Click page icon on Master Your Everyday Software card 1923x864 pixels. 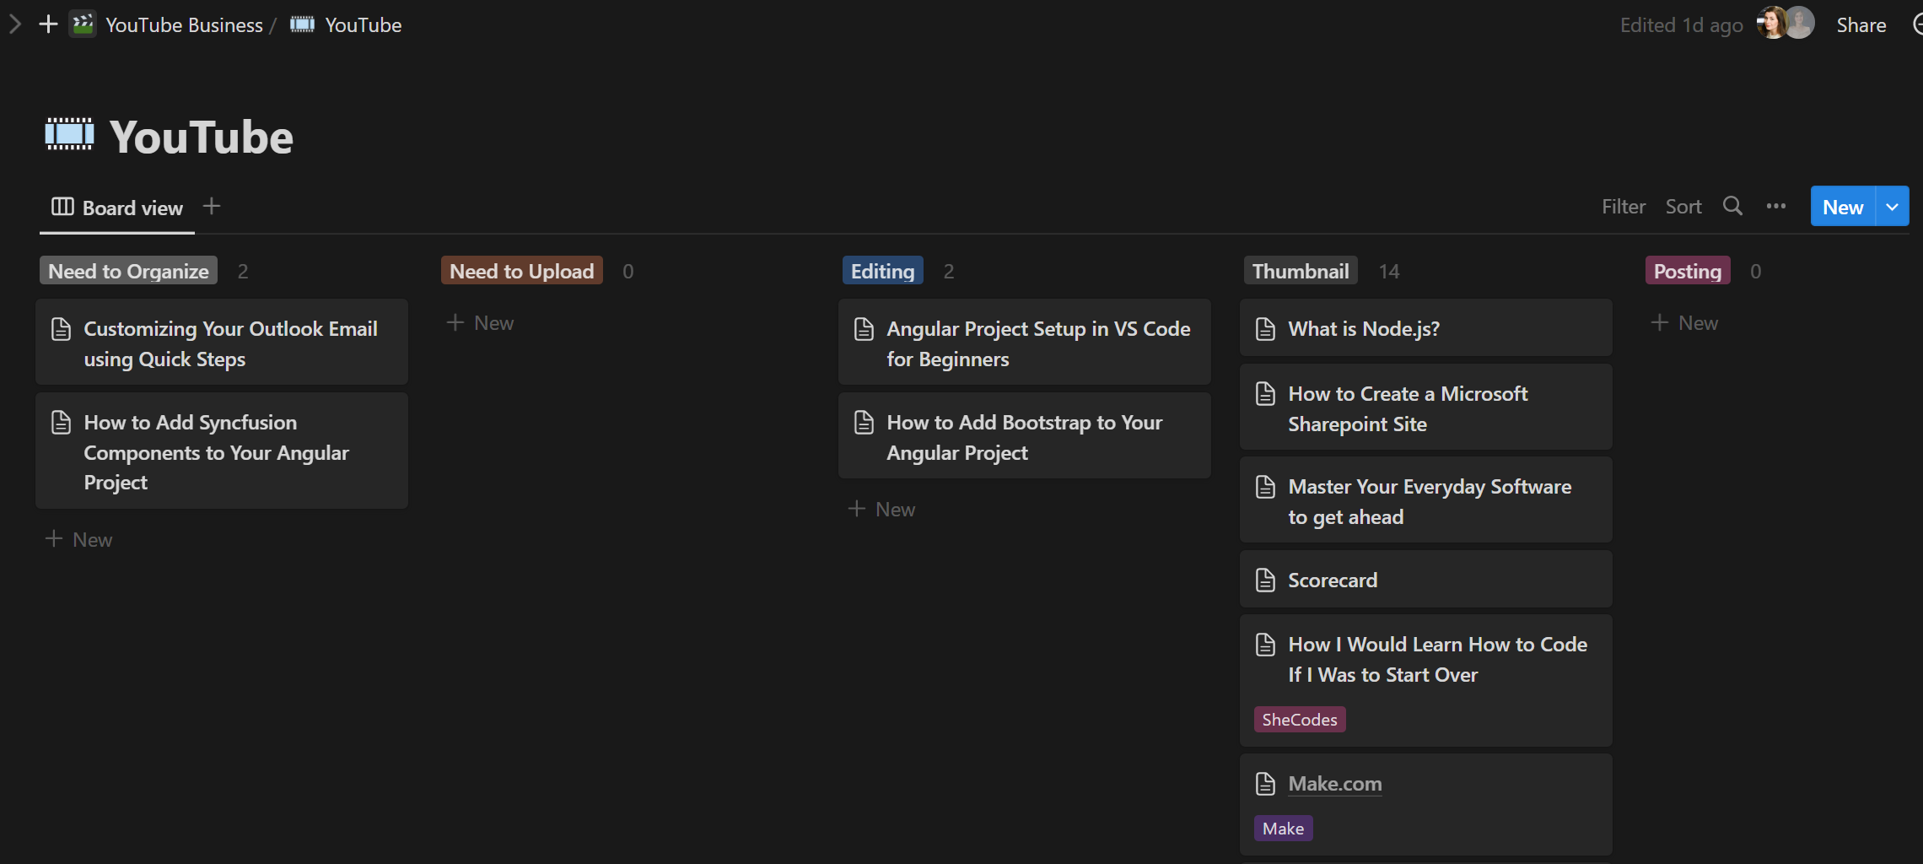1265,487
